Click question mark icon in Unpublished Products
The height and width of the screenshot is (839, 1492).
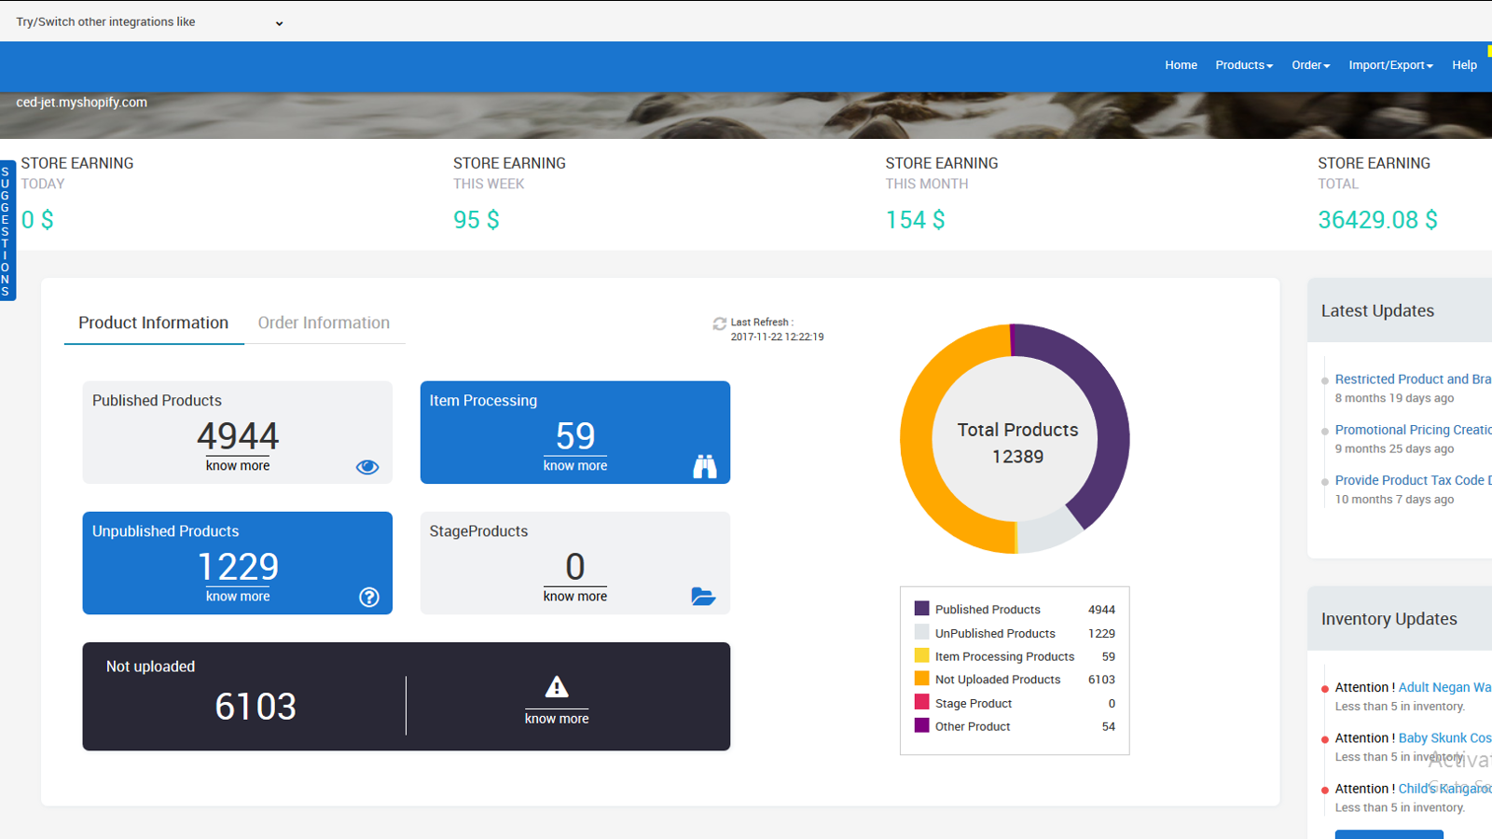369,598
